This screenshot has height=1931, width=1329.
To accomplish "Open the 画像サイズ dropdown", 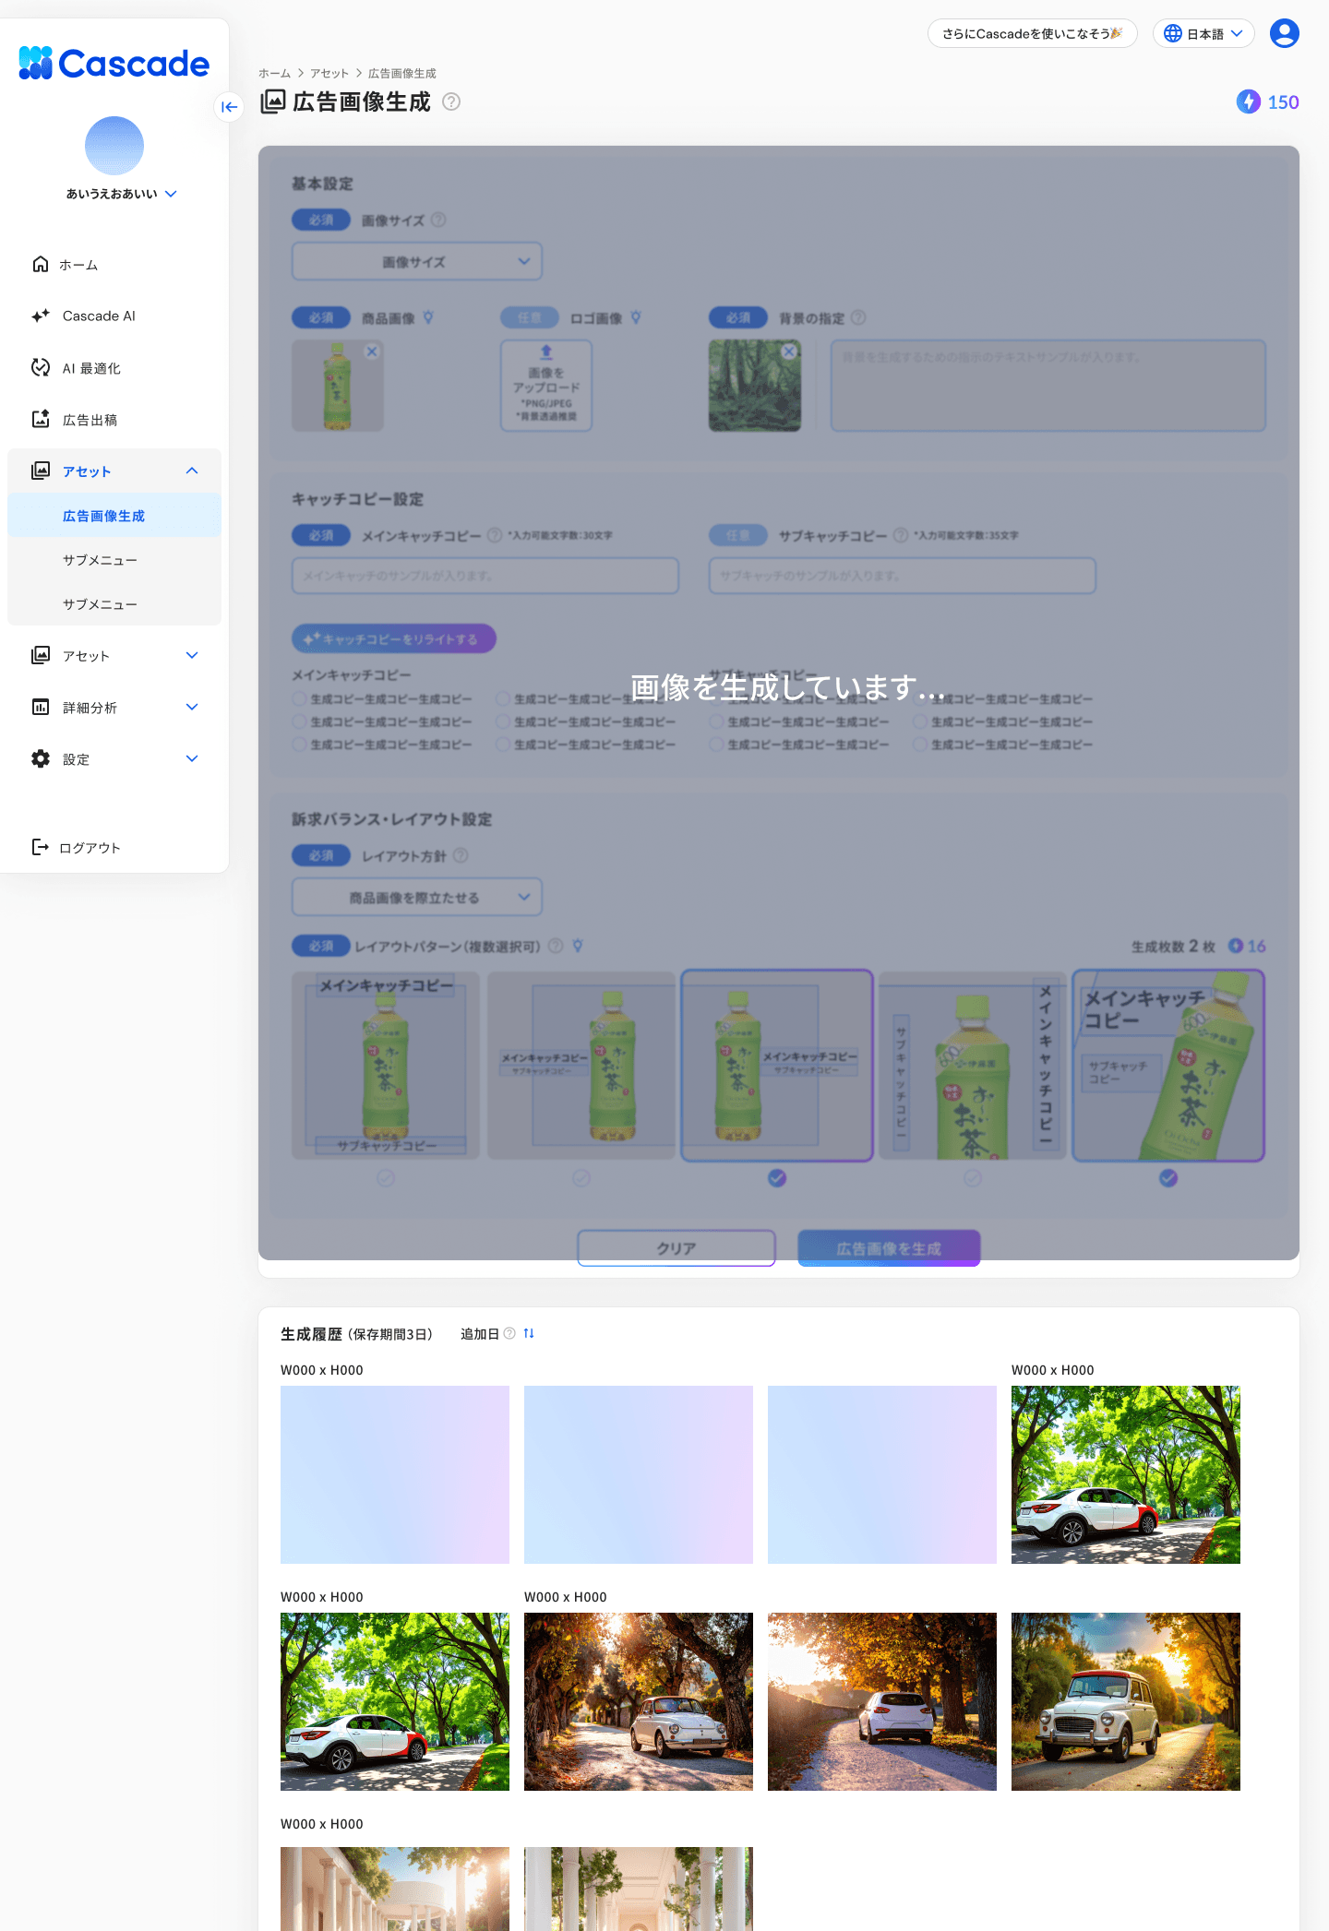I will (x=417, y=261).
